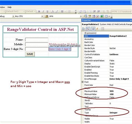Open the Start Page icon in the toolbar
Viewport: 132px width, 124px height.
coord(102,16)
